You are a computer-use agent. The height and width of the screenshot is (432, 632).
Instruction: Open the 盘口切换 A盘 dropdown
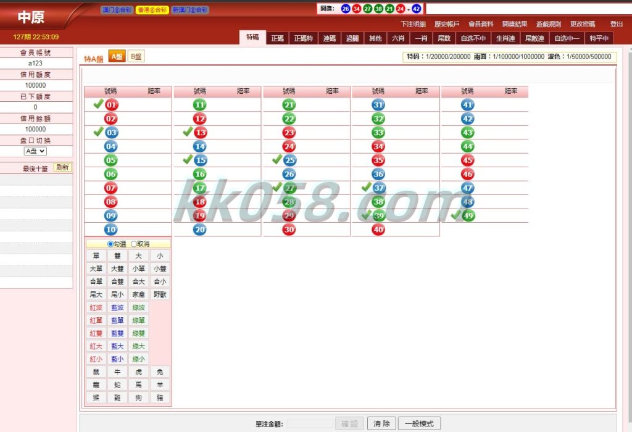pos(35,151)
